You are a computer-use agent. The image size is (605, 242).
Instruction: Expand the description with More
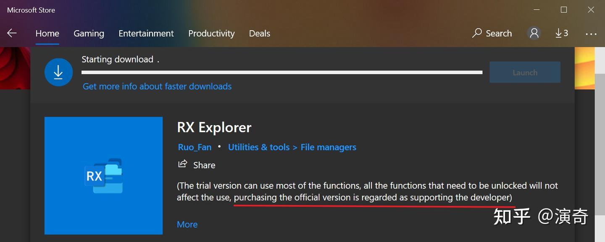[187, 224]
